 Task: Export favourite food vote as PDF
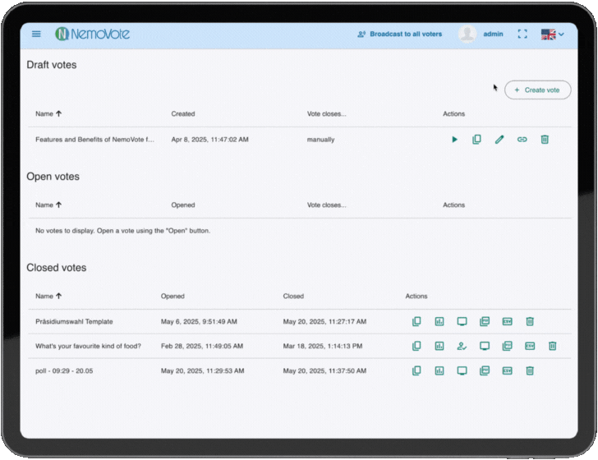point(508,346)
